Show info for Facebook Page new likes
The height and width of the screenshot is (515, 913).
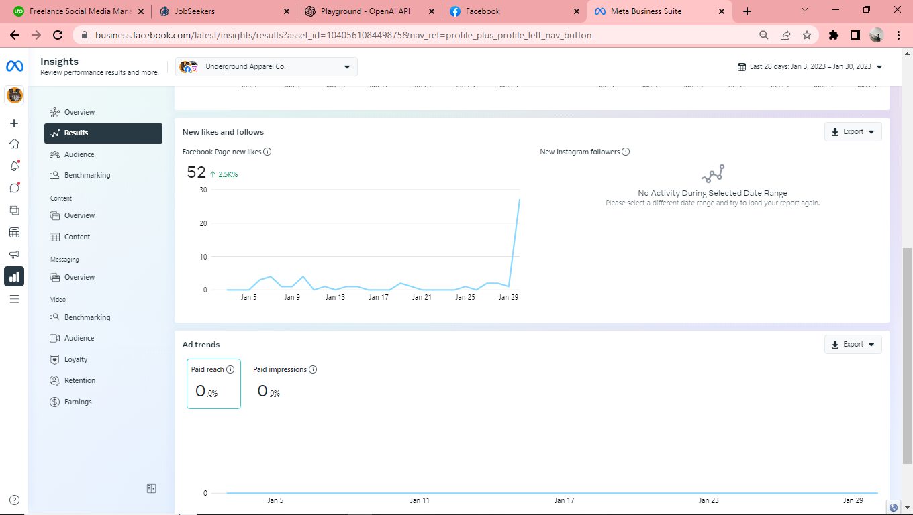click(267, 152)
